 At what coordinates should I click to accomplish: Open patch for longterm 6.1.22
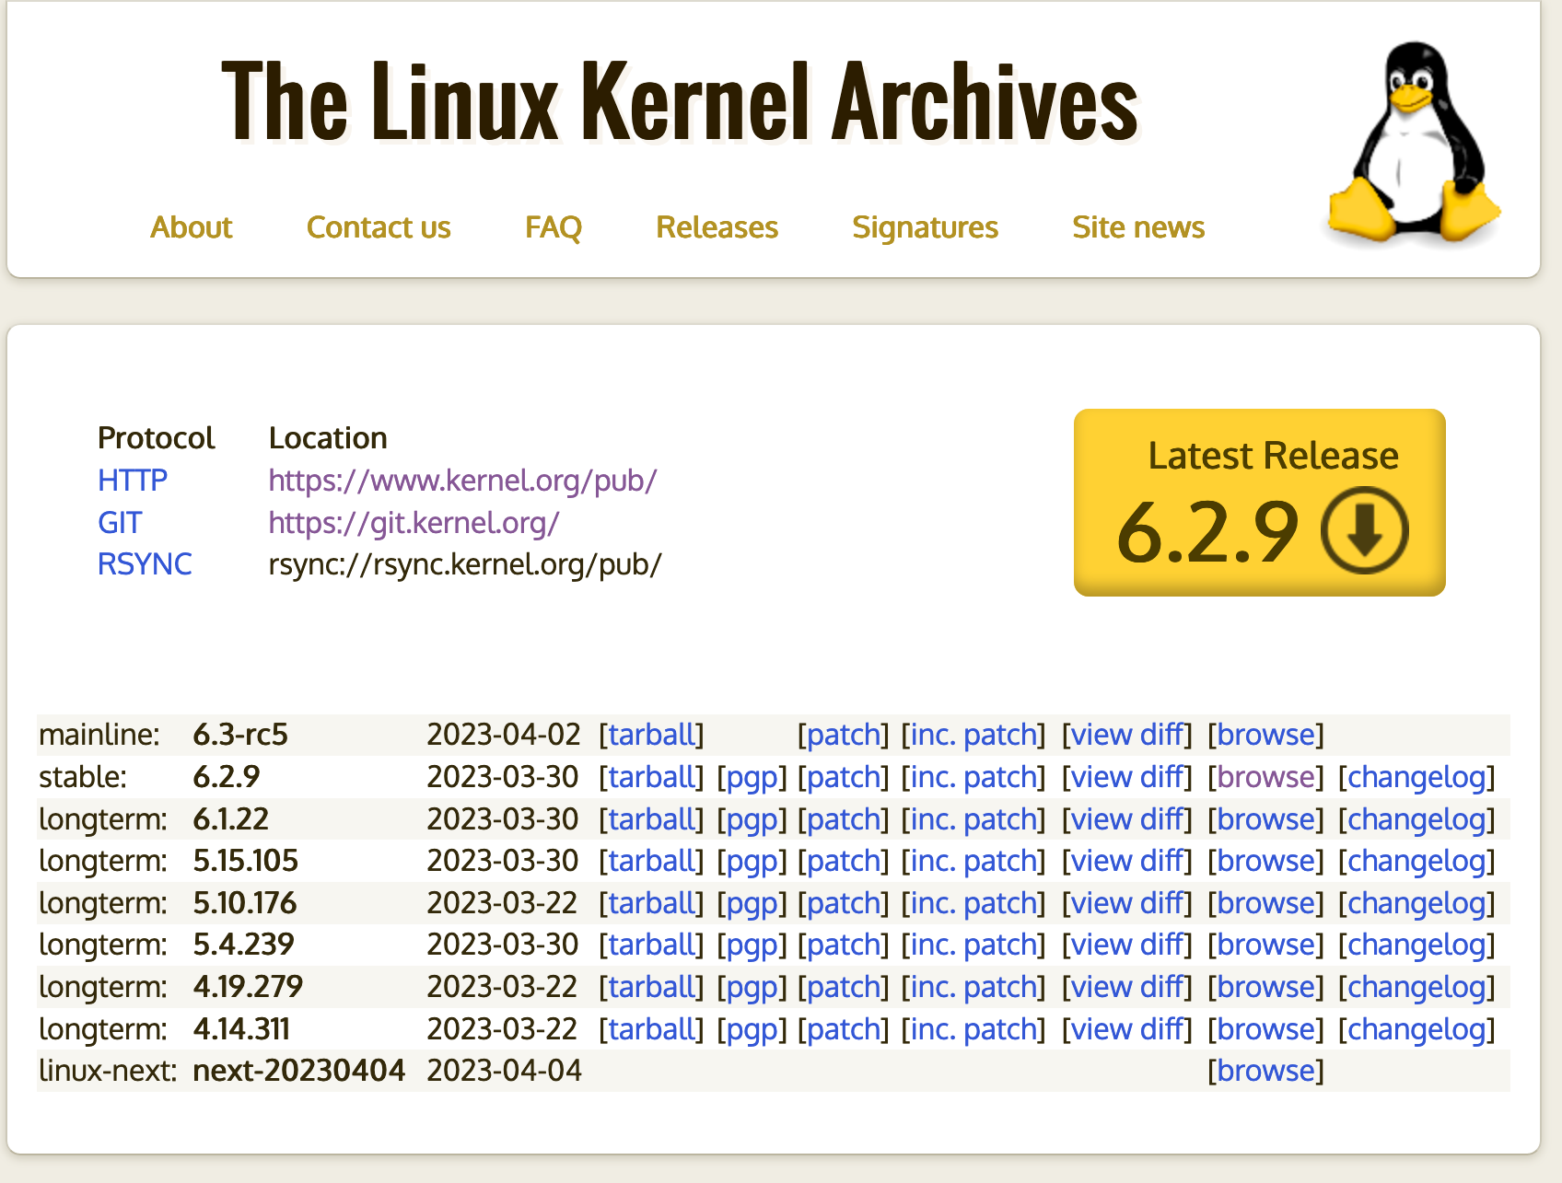[844, 819]
